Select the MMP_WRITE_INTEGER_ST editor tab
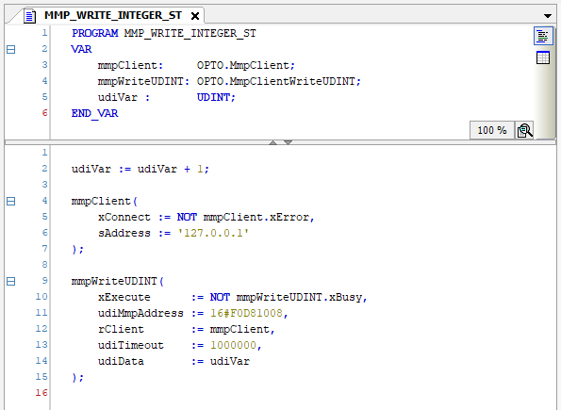561x410 pixels. pos(113,15)
